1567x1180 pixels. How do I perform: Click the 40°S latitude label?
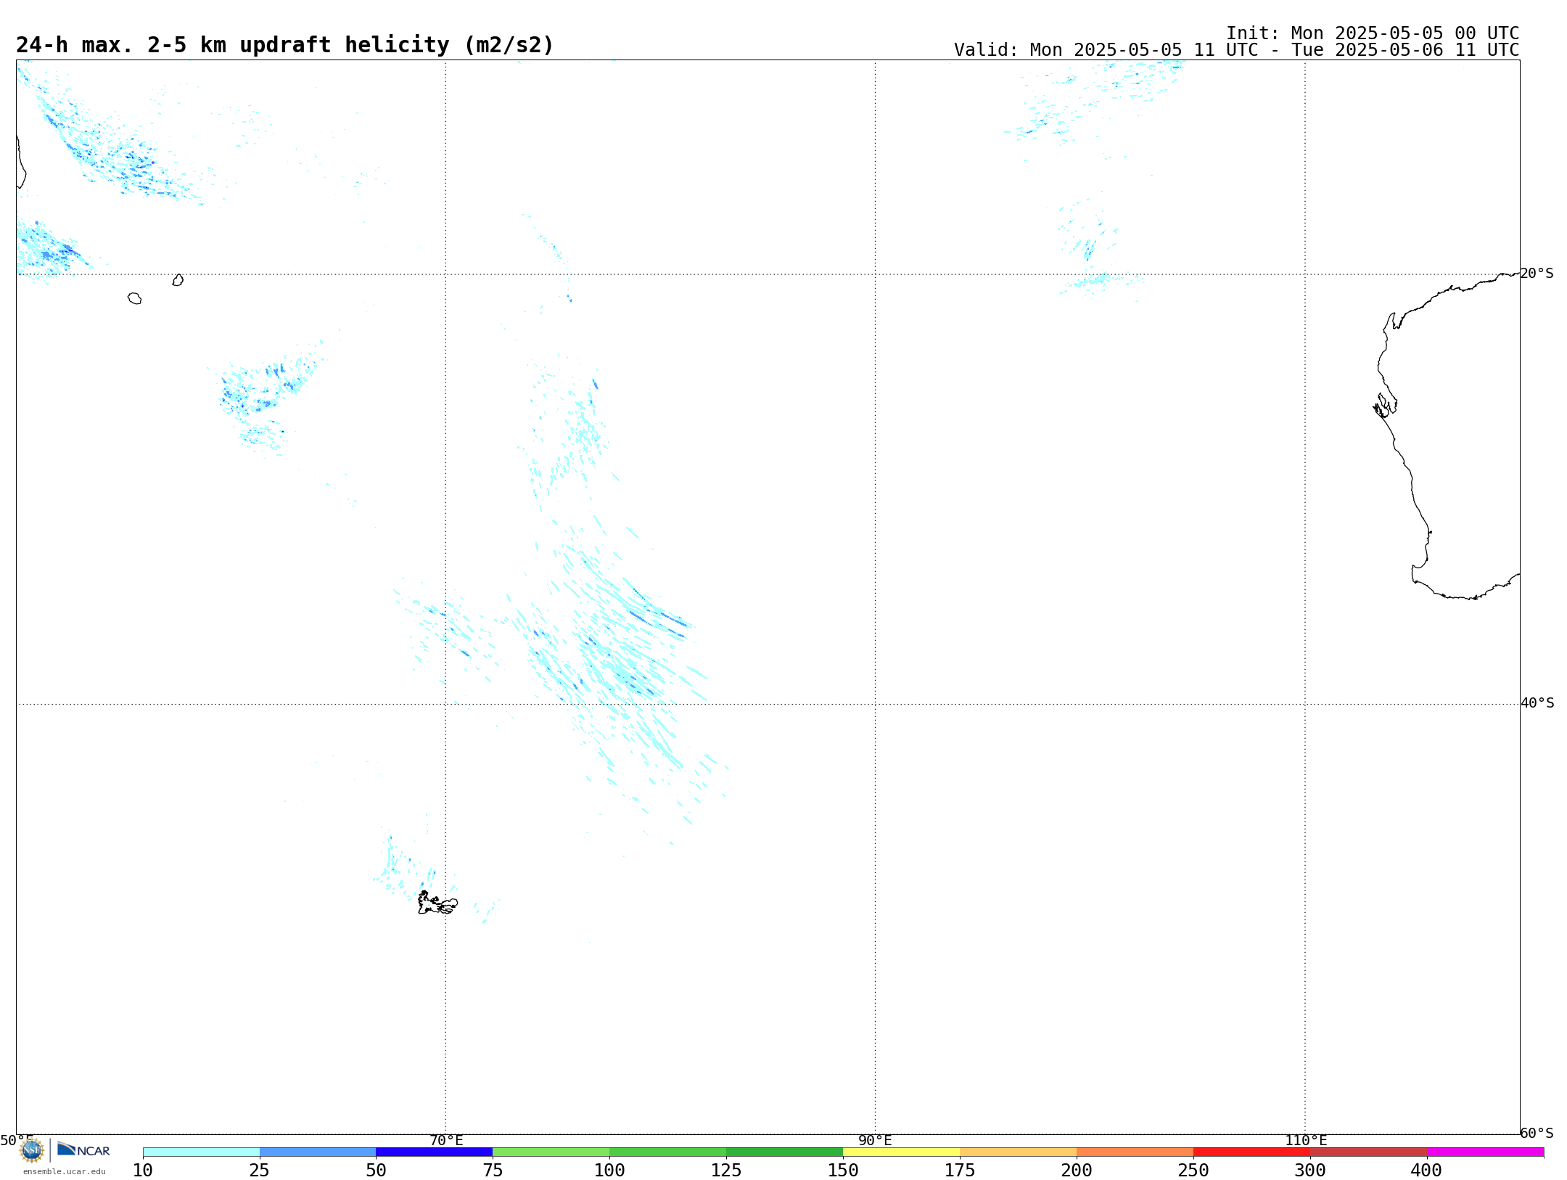(1537, 703)
